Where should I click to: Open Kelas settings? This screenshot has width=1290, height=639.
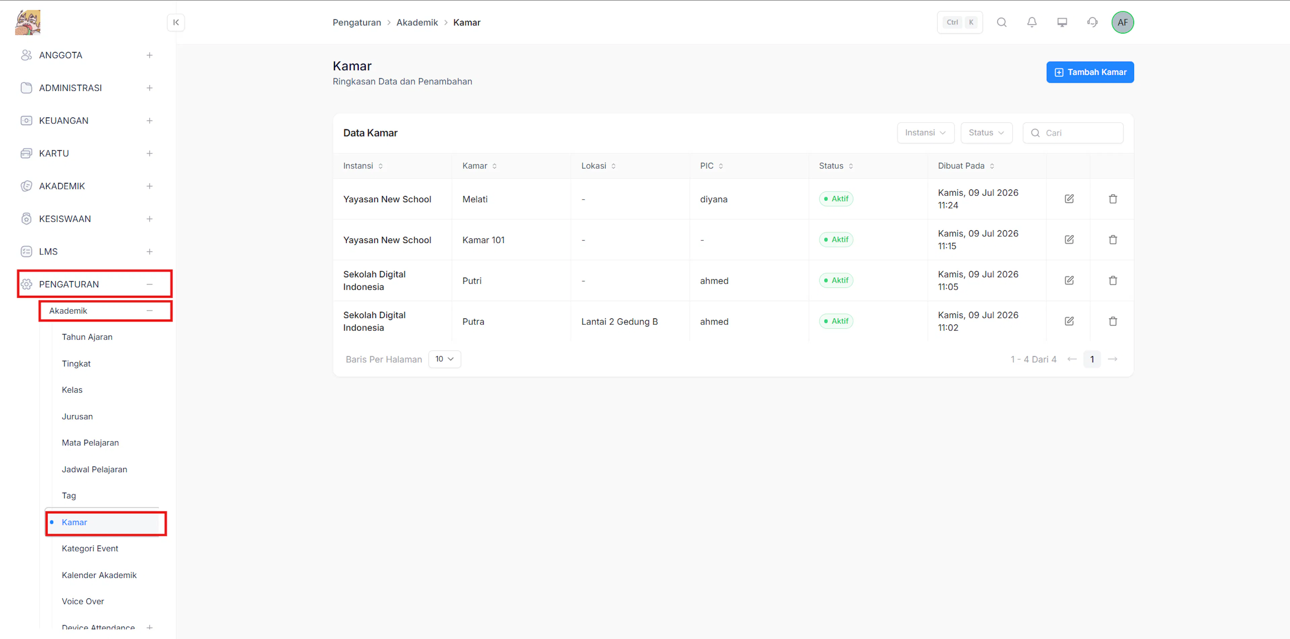tap(72, 390)
